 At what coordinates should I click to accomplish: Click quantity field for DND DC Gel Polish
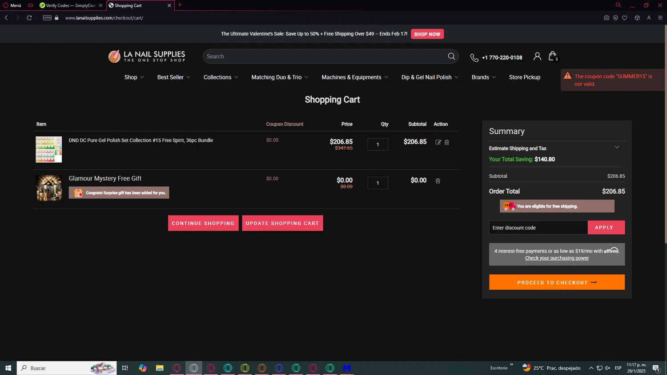pos(378,144)
